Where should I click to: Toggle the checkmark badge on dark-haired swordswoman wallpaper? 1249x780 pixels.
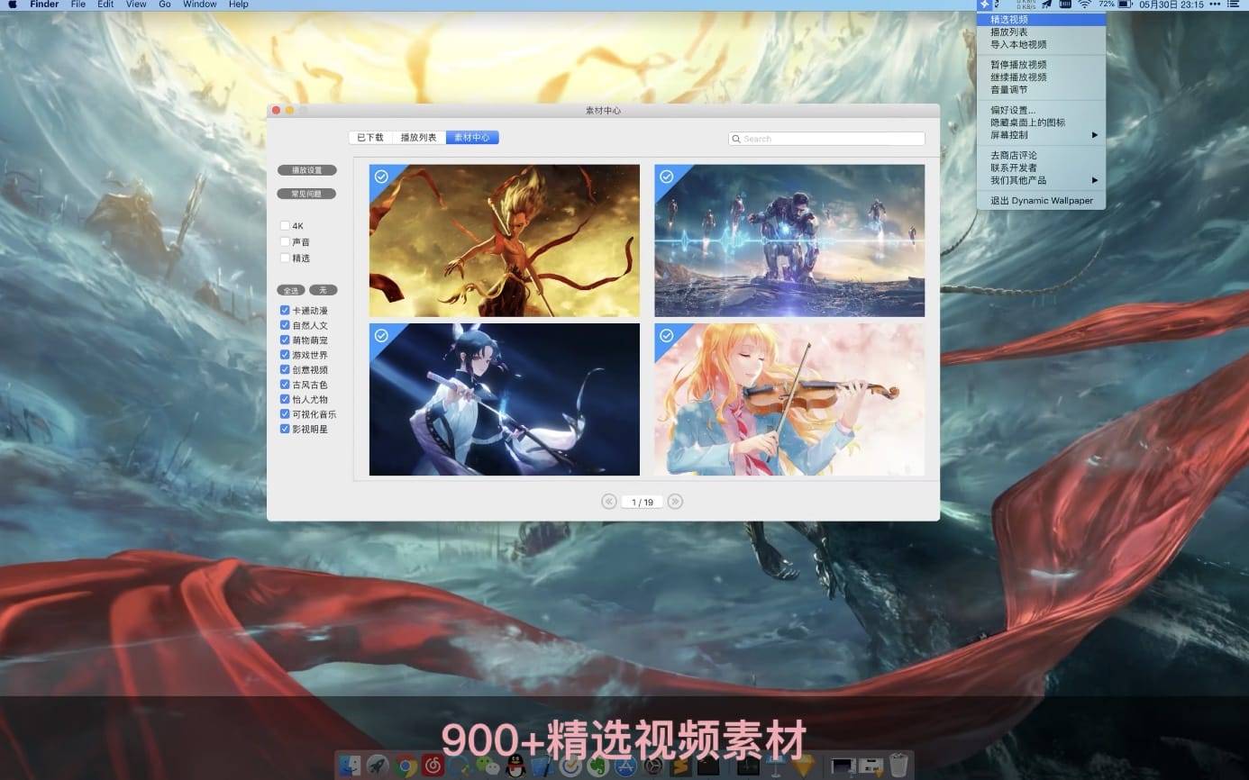click(381, 335)
